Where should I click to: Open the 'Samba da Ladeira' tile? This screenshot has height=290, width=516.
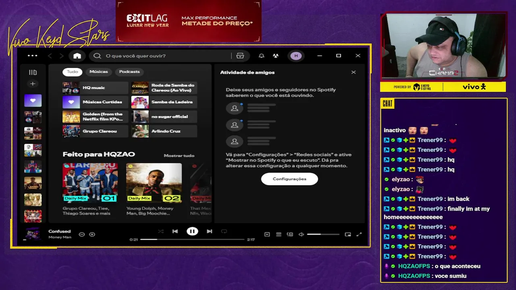[x=164, y=102]
